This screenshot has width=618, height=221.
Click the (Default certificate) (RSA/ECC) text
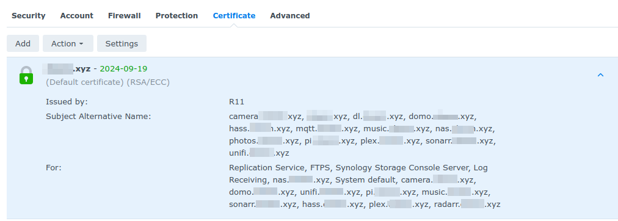tap(107, 82)
